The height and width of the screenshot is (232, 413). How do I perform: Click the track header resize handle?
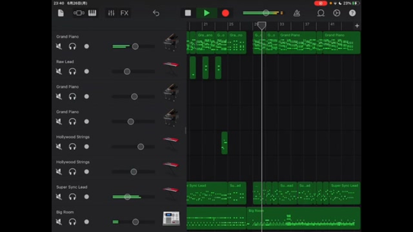click(x=186, y=130)
